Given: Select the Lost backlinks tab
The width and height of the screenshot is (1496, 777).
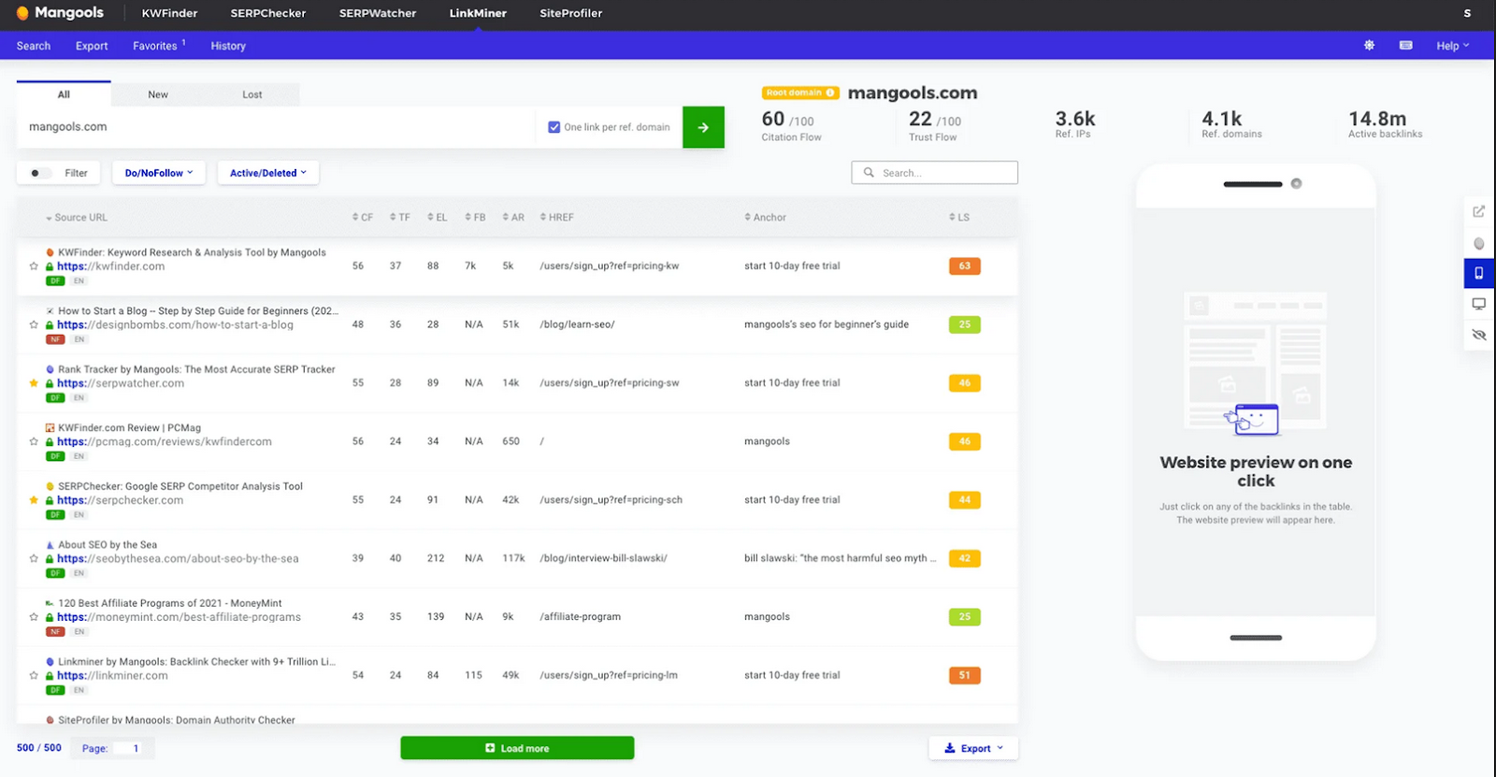Looking at the screenshot, I should pyautogui.click(x=252, y=94).
